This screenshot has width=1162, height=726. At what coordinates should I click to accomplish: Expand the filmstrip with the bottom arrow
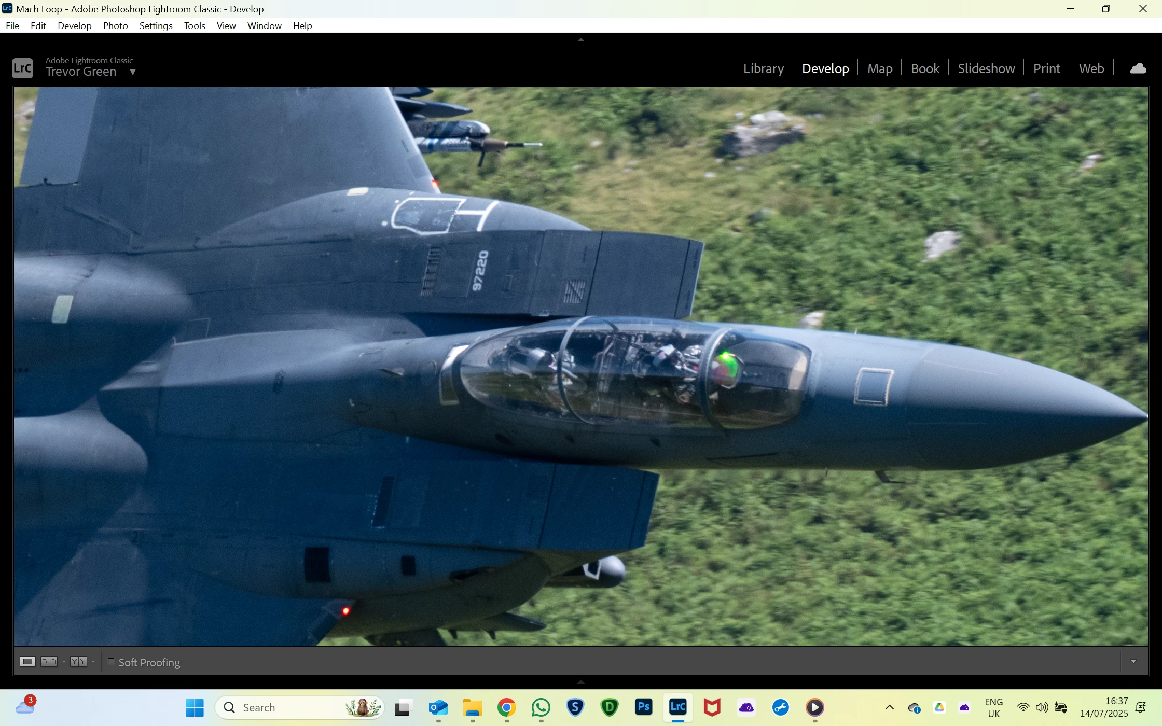tap(581, 682)
